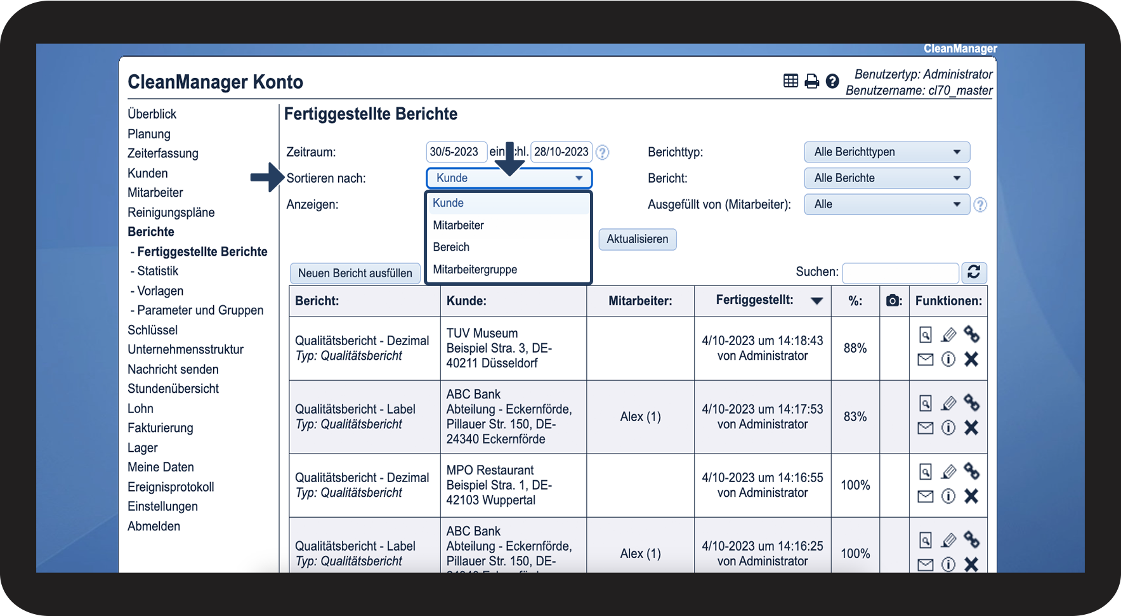Info icon for MPO Restaurant row
This screenshot has width=1121, height=616.
[x=948, y=496]
